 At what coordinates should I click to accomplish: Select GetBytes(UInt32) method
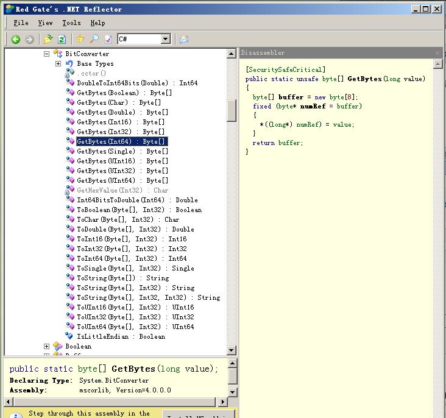[x=122, y=171]
